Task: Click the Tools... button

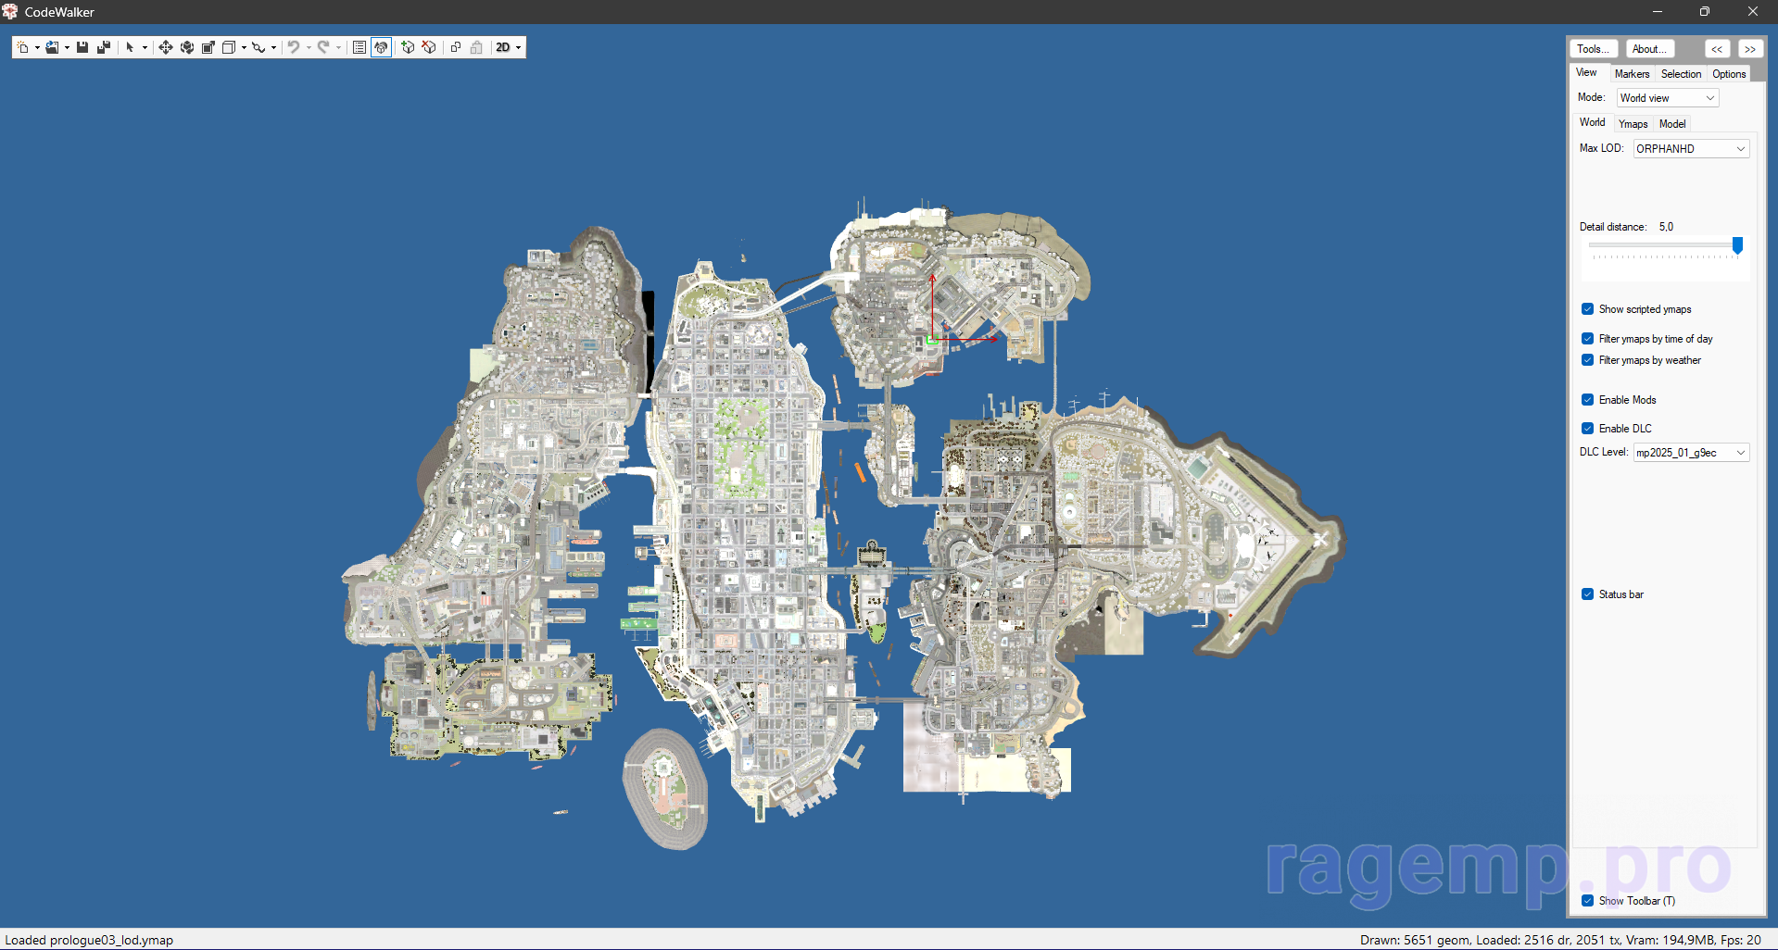Action: tap(1594, 49)
